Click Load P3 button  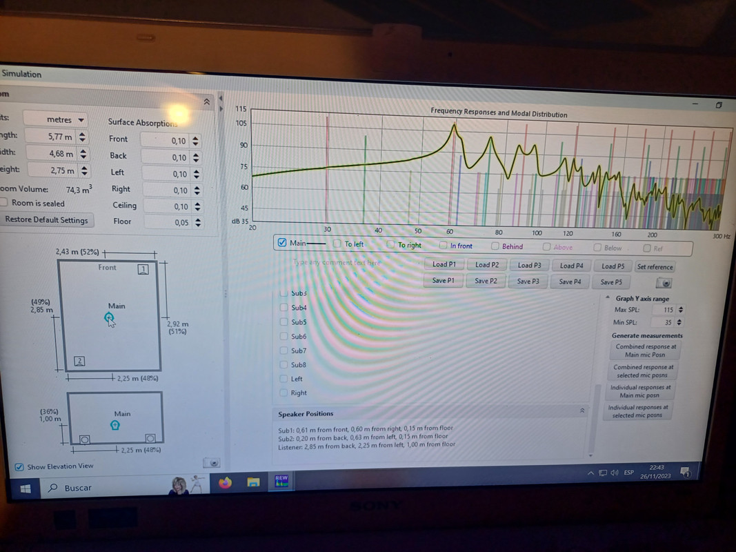tap(529, 265)
